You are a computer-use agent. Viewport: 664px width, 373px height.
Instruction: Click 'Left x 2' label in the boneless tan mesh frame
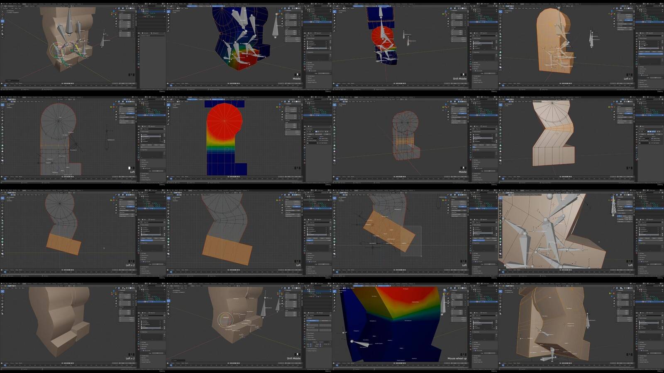point(130,358)
